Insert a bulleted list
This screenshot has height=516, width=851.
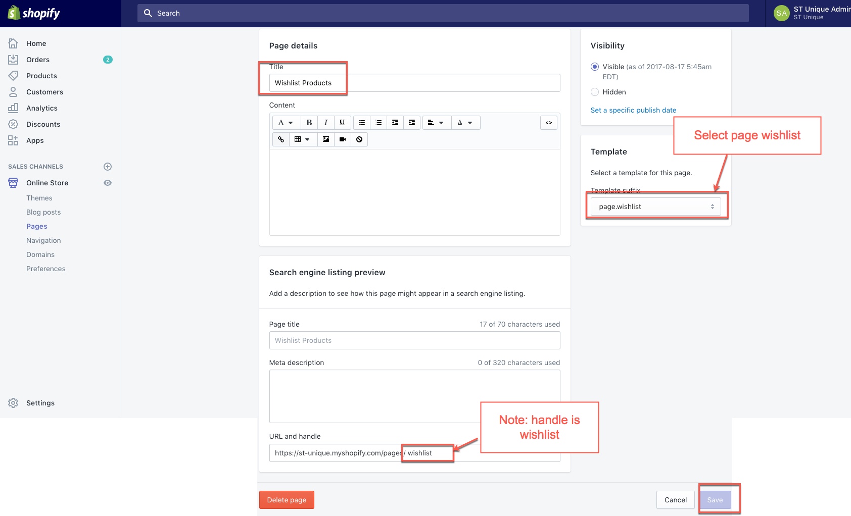[x=362, y=123]
